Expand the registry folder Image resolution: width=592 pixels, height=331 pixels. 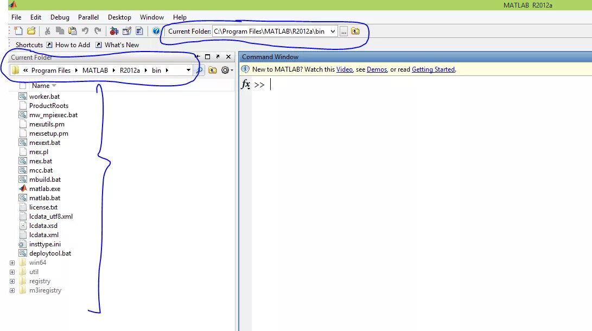(x=12, y=281)
